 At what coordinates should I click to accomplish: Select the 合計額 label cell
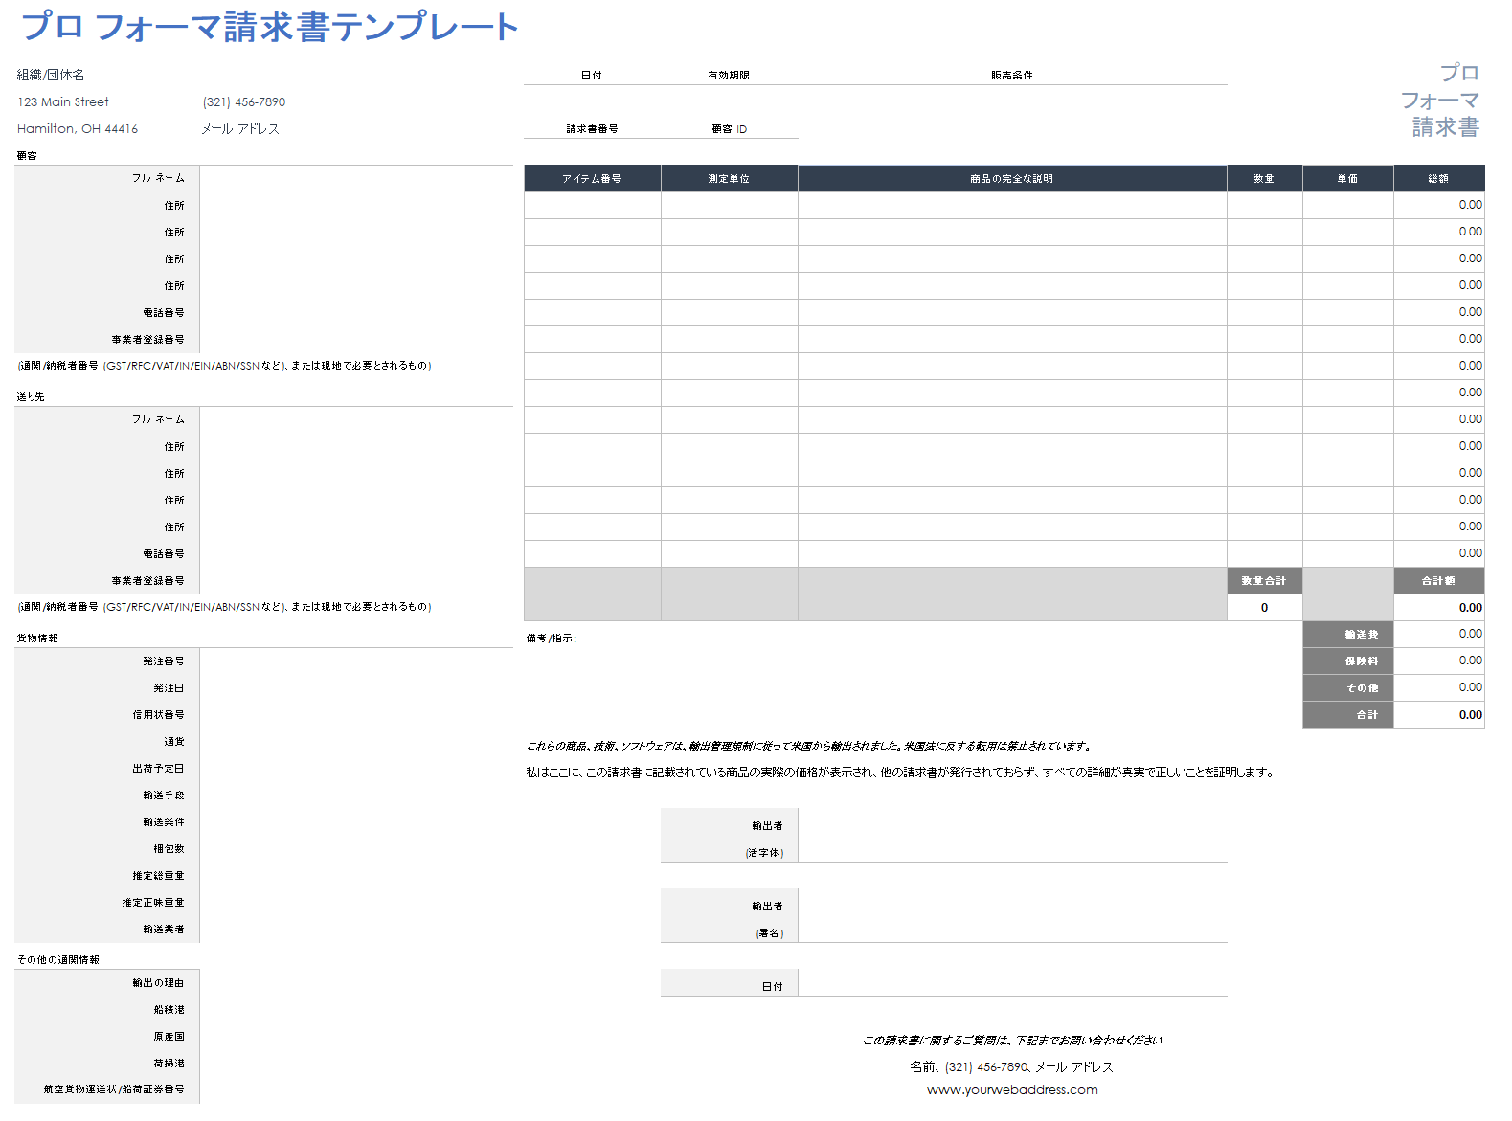click(1438, 580)
